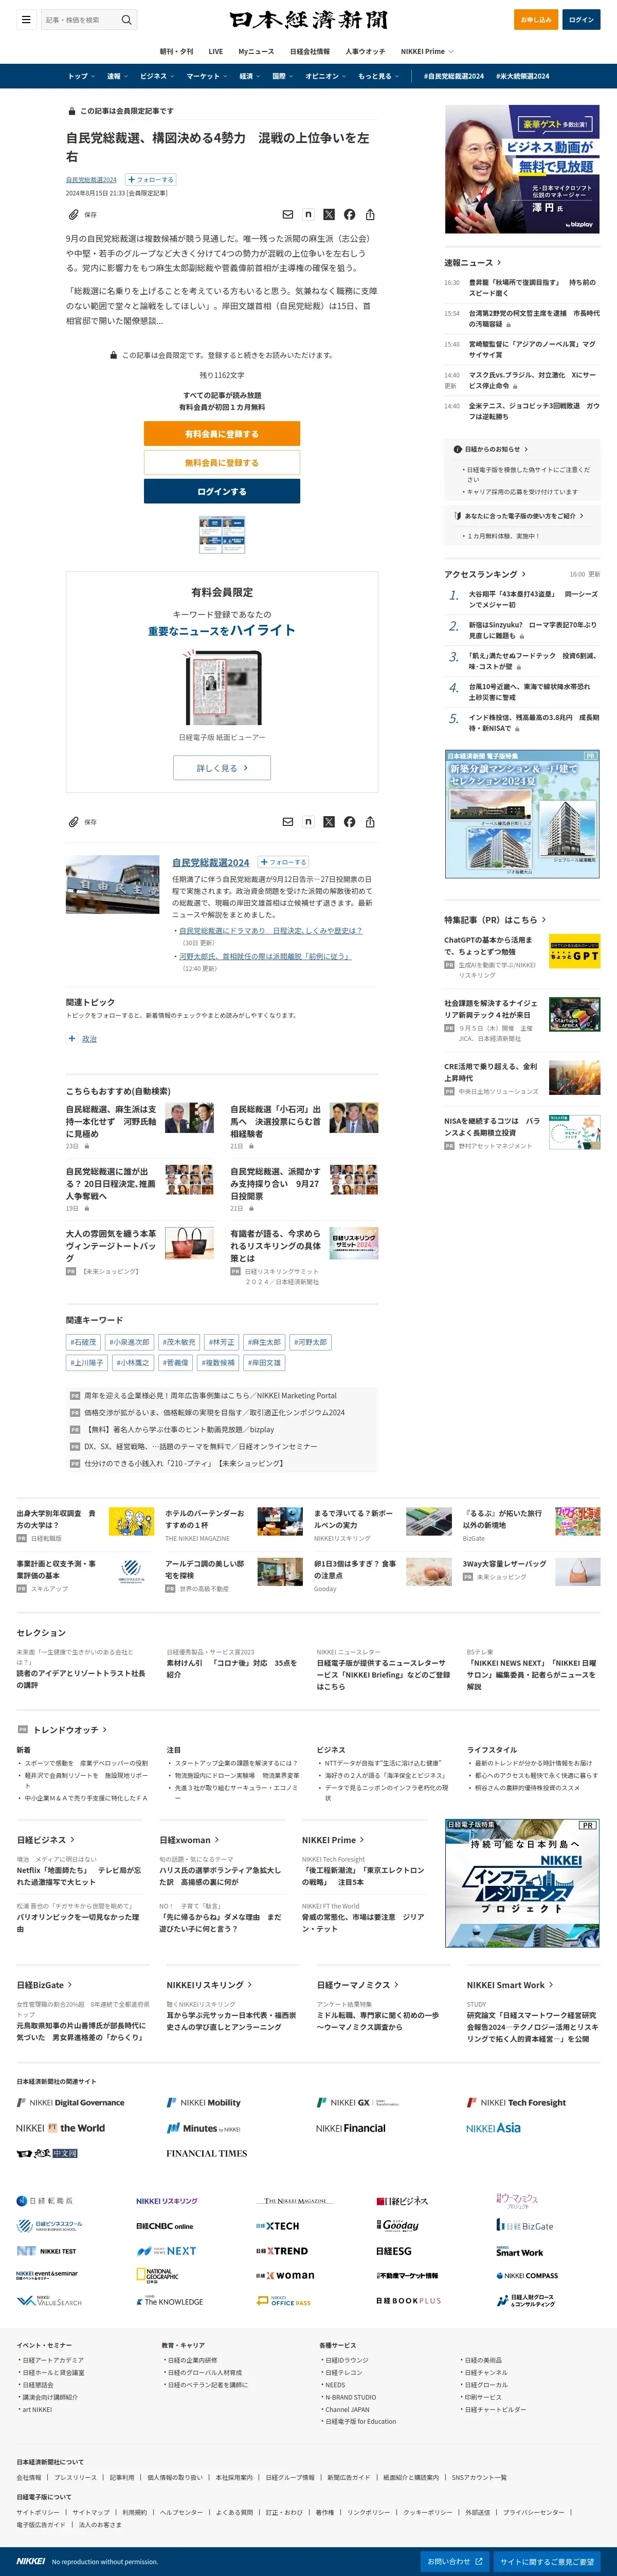Screen dimensions: 617x2576
Task: Share to Facebook icon above article
Action: (x=349, y=214)
